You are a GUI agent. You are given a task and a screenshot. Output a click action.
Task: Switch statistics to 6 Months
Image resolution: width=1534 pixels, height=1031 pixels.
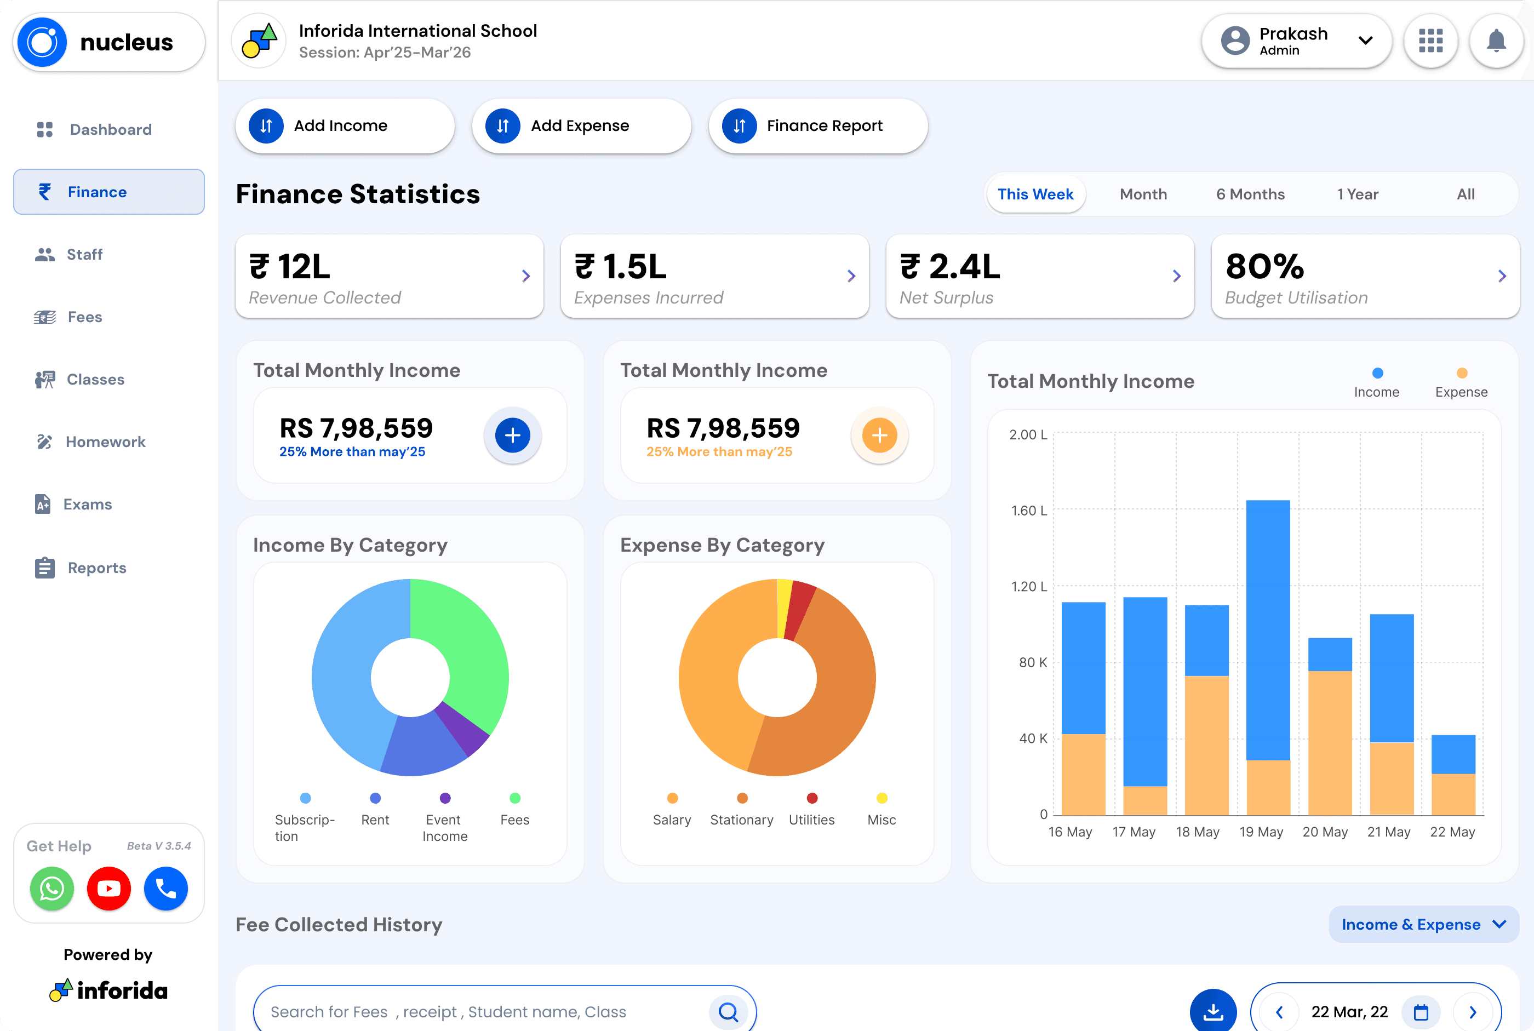pos(1250,194)
